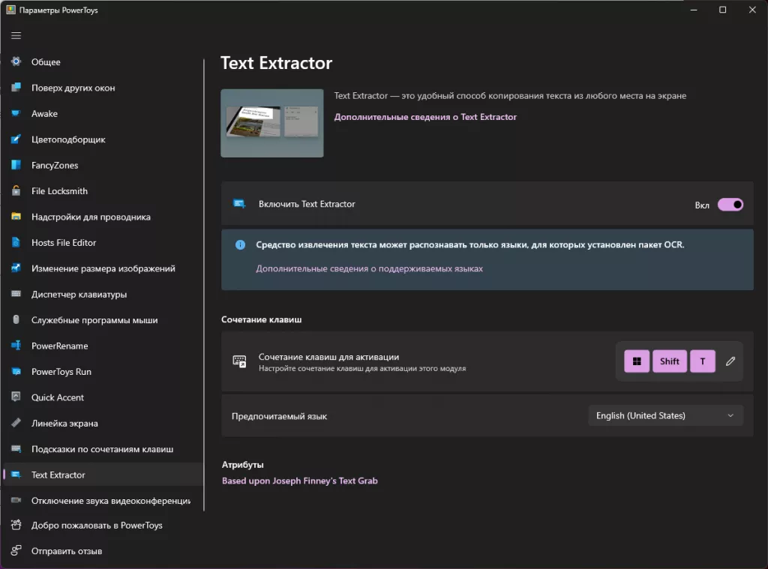Click the File Locksmith padlock icon
This screenshot has height=569, width=768.
coord(16,191)
